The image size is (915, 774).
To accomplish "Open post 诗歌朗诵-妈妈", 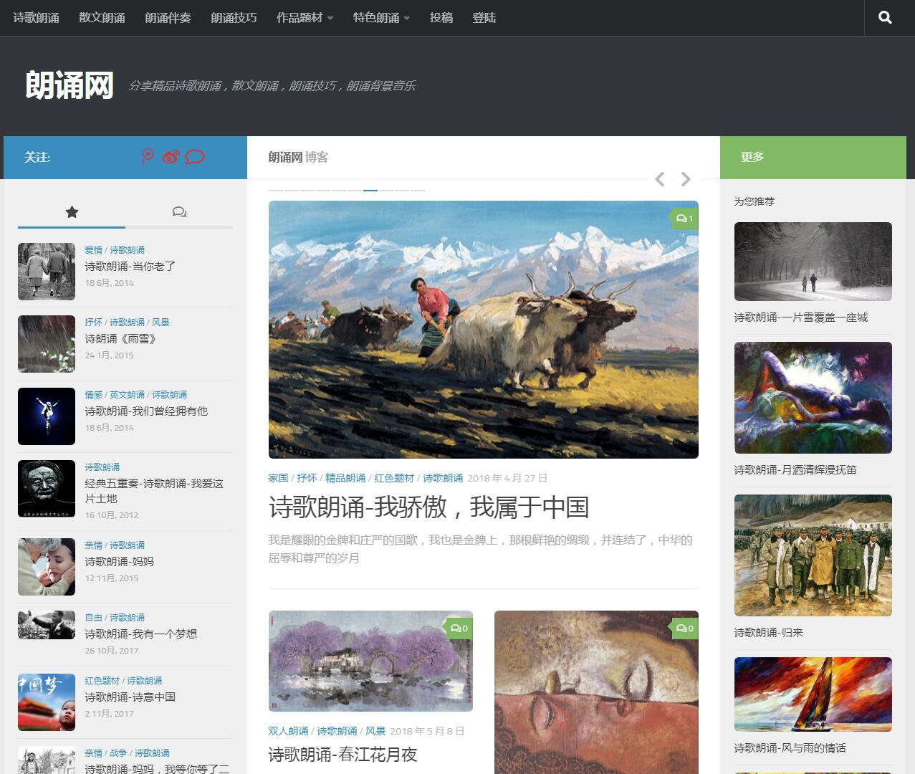I will [119, 561].
